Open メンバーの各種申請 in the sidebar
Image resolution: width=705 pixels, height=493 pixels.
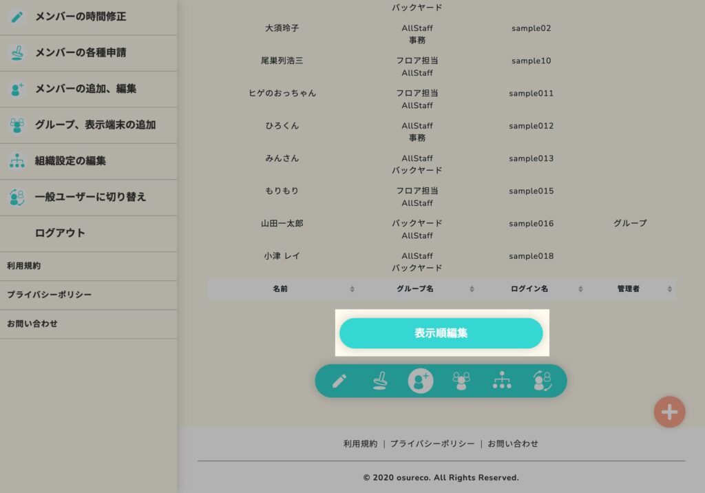click(x=81, y=52)
